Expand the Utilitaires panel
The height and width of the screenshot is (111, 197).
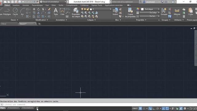(x=179, y=20)
